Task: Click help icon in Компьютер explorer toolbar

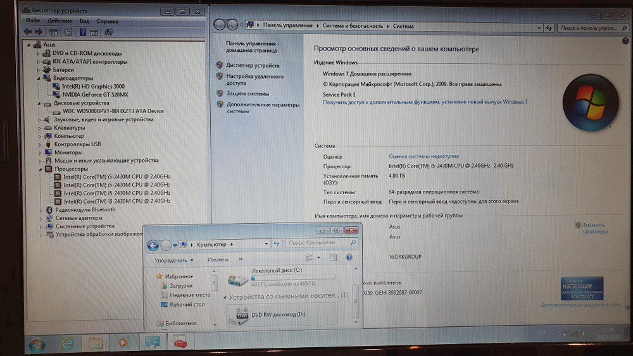Action: tap(349, 257)
